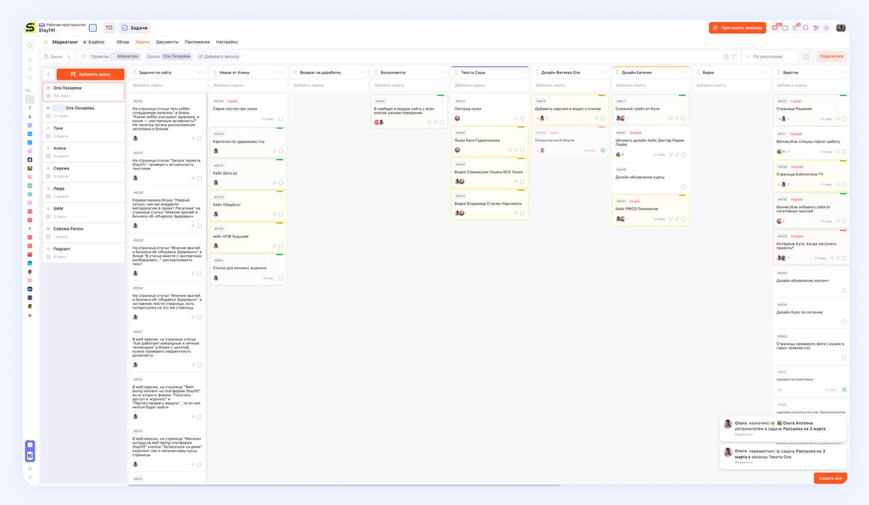Switch to the Документы tab

167,42
